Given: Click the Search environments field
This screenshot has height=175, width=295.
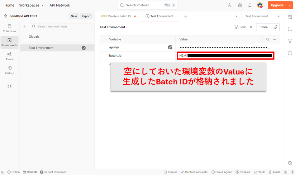Looking at the screenshot, I should [x=60, y=26].
